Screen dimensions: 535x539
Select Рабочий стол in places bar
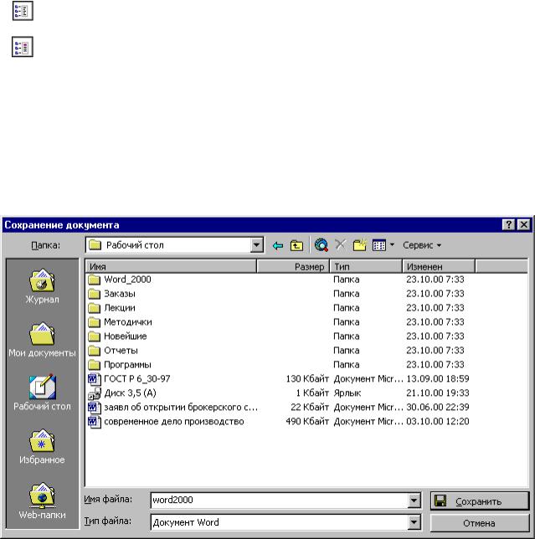coord(42,393)
